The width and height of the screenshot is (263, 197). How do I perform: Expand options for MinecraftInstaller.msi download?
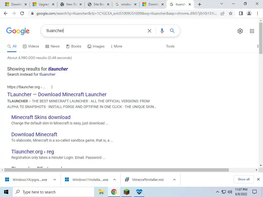pyautogui.click(x=174, y=180)
